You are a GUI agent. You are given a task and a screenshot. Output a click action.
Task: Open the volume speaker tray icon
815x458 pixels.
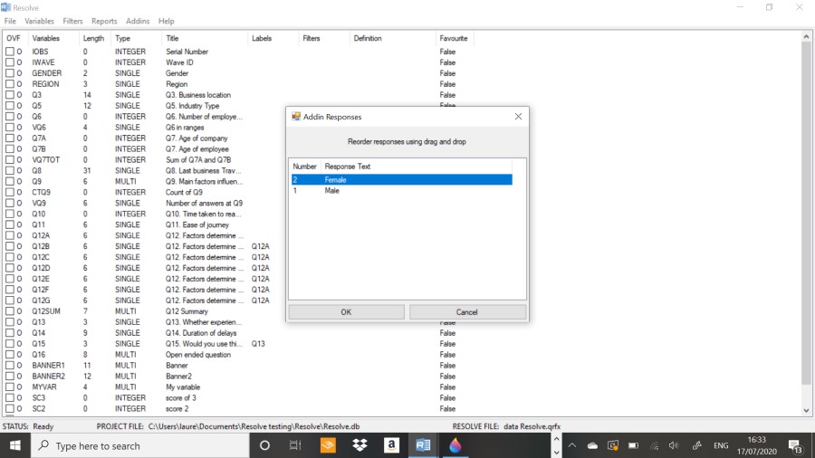pos(674,445)
